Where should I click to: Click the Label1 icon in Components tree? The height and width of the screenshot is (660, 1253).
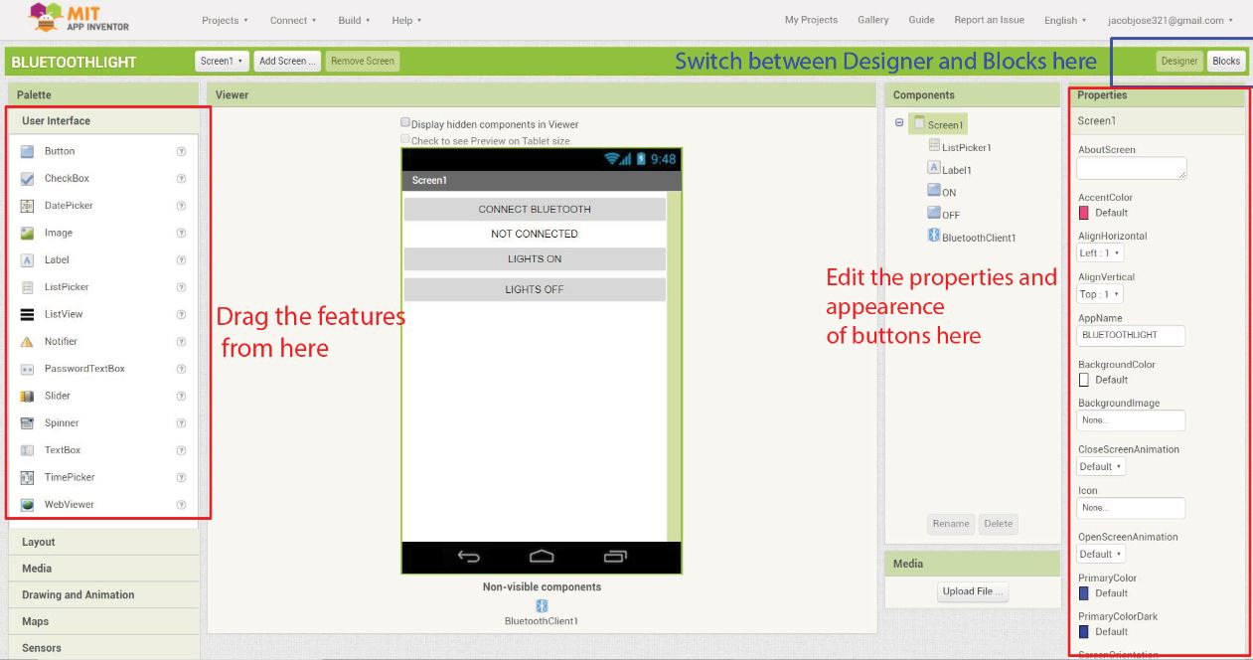click(x=934, y=168)
